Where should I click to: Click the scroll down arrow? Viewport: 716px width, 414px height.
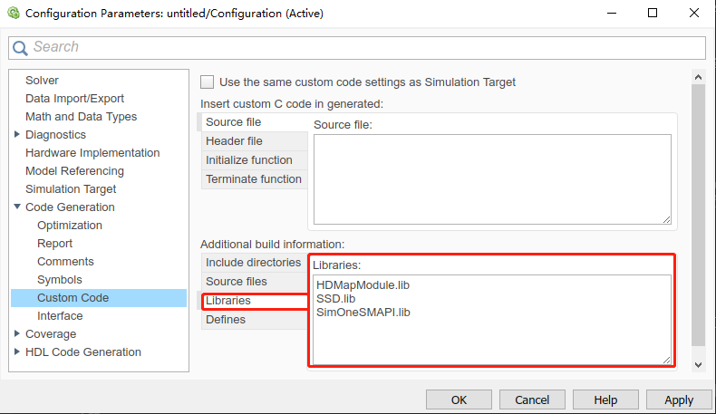tap(698, 365)
